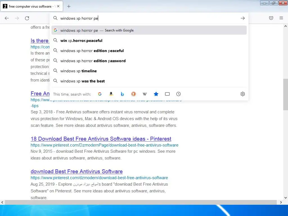Search this time with Amazon icon

pyautogui.click(x=111, y=94)
